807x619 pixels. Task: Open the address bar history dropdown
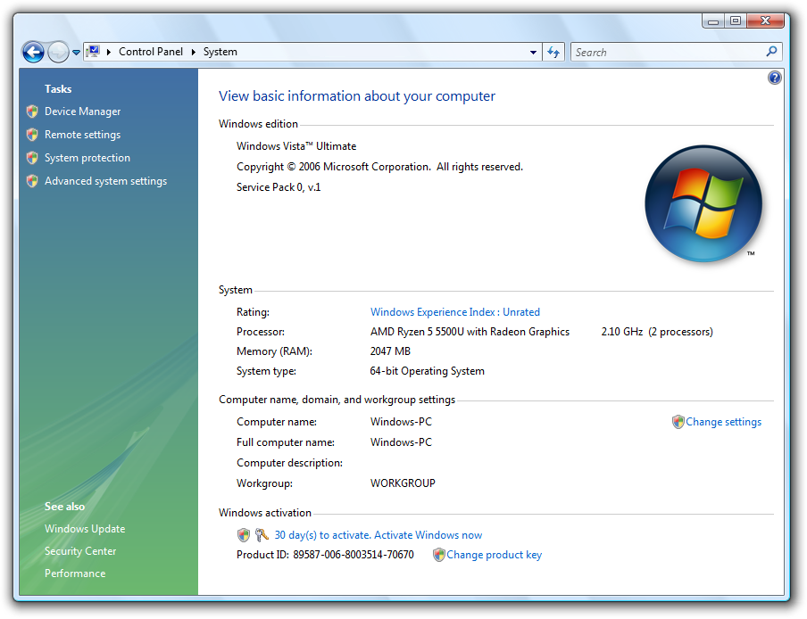pyautogui.click(x=533, y=52)
